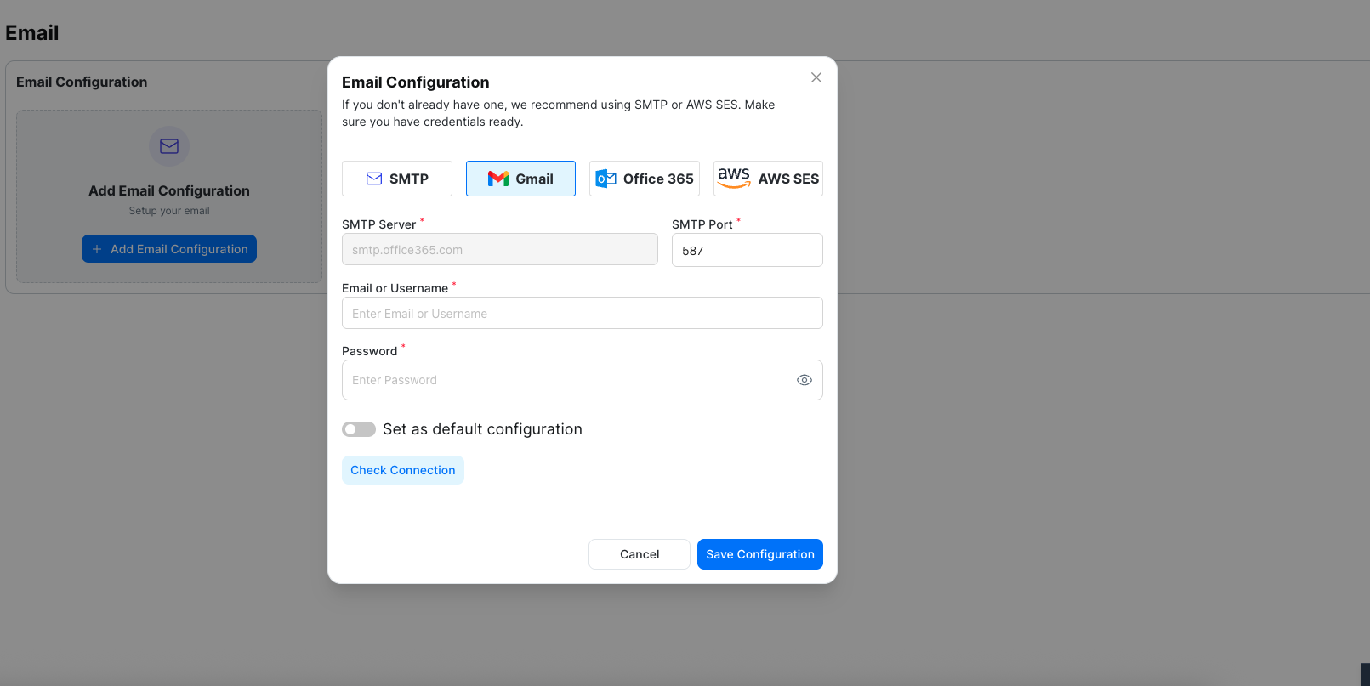The image size is (1370, 686).
Task: Cancel the email configuration dialog
Action: pos(640,554)
